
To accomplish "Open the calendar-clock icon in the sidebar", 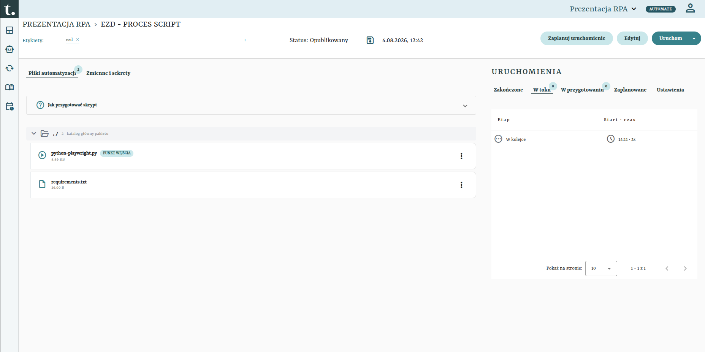I will coord(10,106).
